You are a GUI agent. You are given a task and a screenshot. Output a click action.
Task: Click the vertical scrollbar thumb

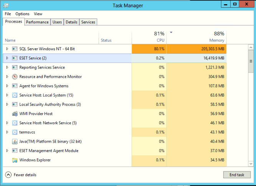[251, 61]
